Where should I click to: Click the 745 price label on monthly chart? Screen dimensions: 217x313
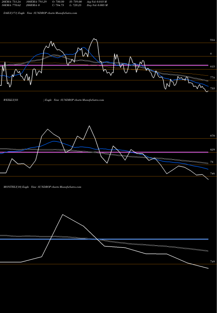(212, 261)
